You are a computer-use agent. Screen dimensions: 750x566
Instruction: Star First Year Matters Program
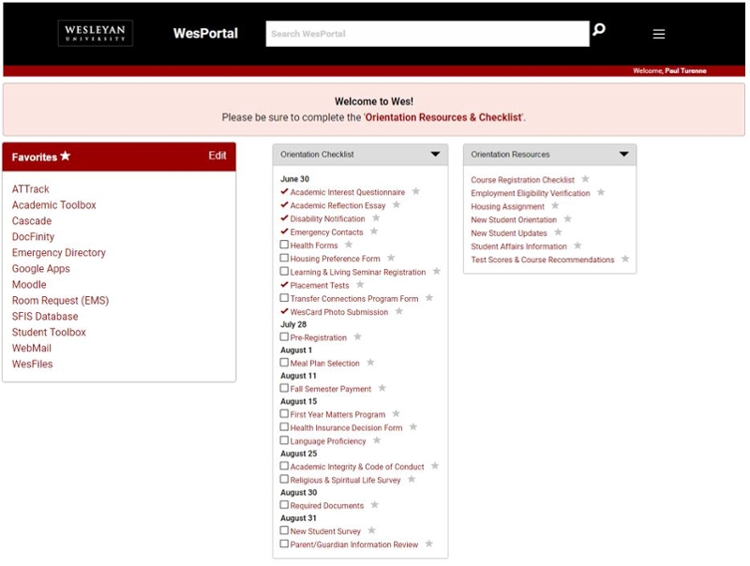(x=396, y=414)
